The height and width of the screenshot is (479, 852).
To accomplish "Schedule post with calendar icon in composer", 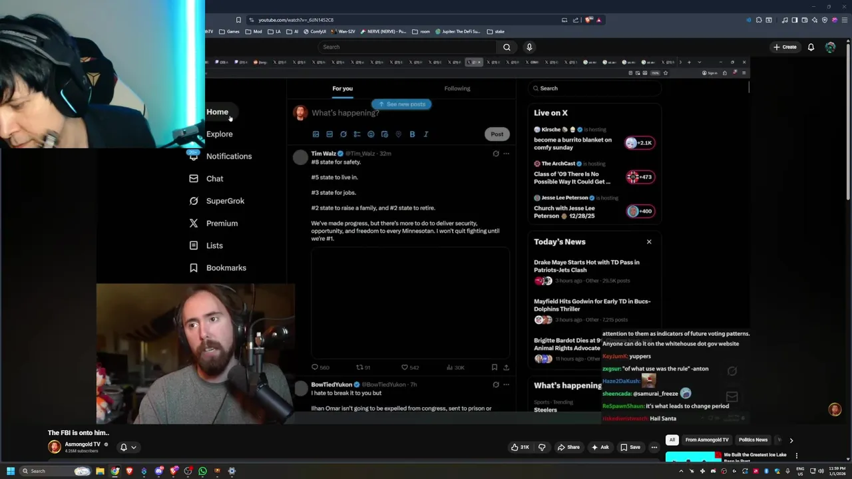I will pos(385,134).
